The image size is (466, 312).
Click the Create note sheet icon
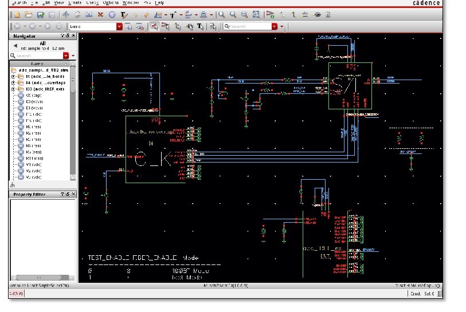328,14
